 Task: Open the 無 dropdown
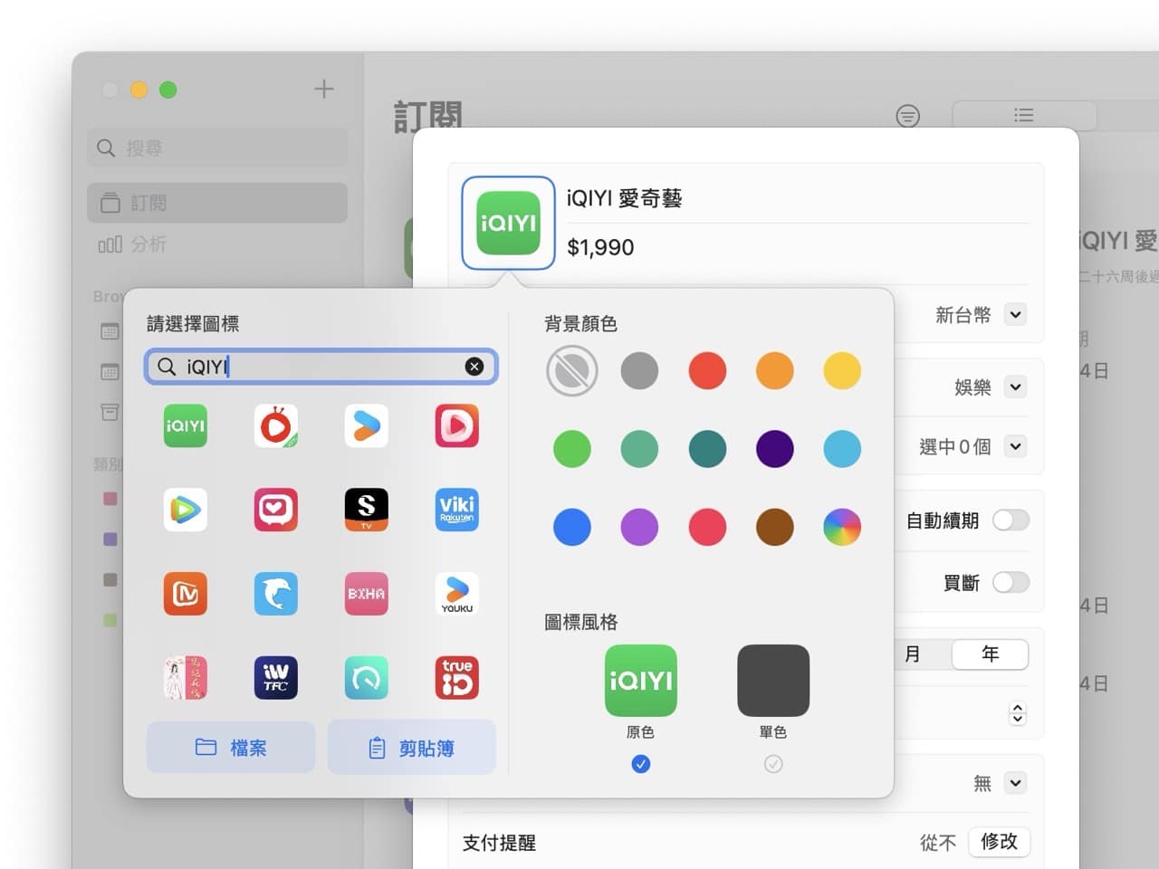1016,783
